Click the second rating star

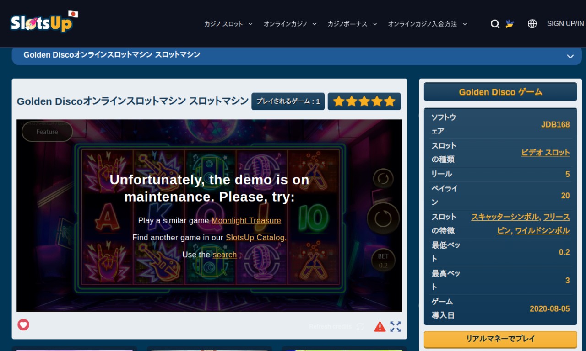coord(352,101)
